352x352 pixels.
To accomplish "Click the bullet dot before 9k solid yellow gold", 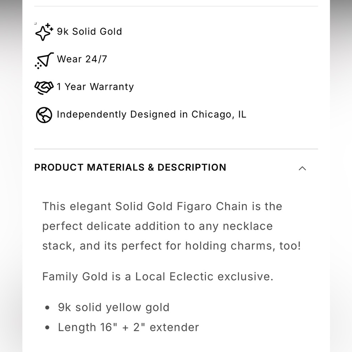I will tap(48, 308).
